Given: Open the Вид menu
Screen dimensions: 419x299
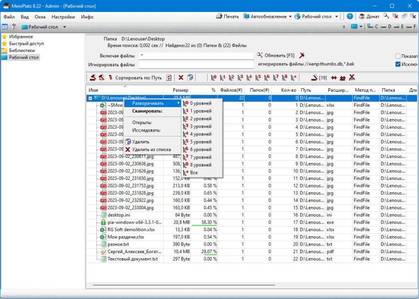Looking at the screenshot, I should (x=24, y=17).
